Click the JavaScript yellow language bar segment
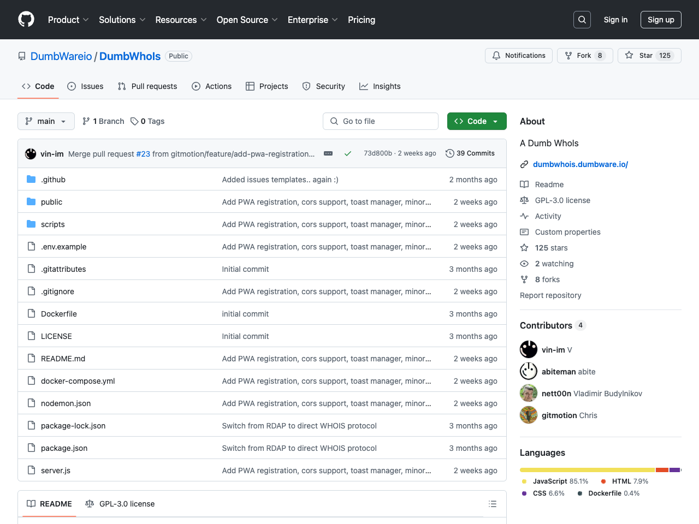This screenshot has width=699, height=524. [587, 470]
